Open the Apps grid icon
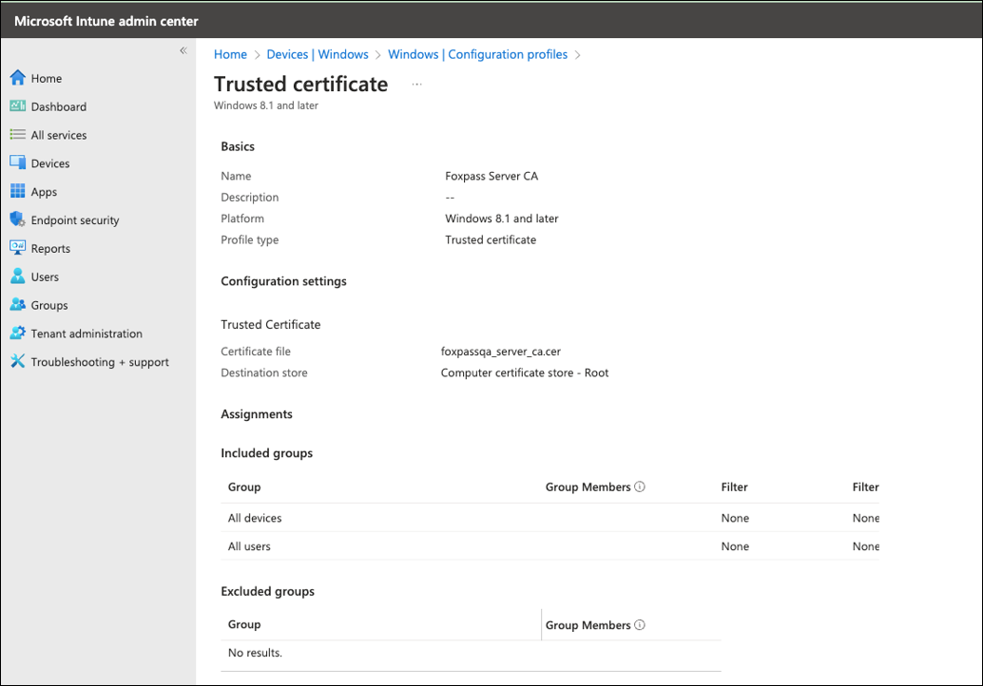This screenshot has height=686, width=983. coord(17,192)
